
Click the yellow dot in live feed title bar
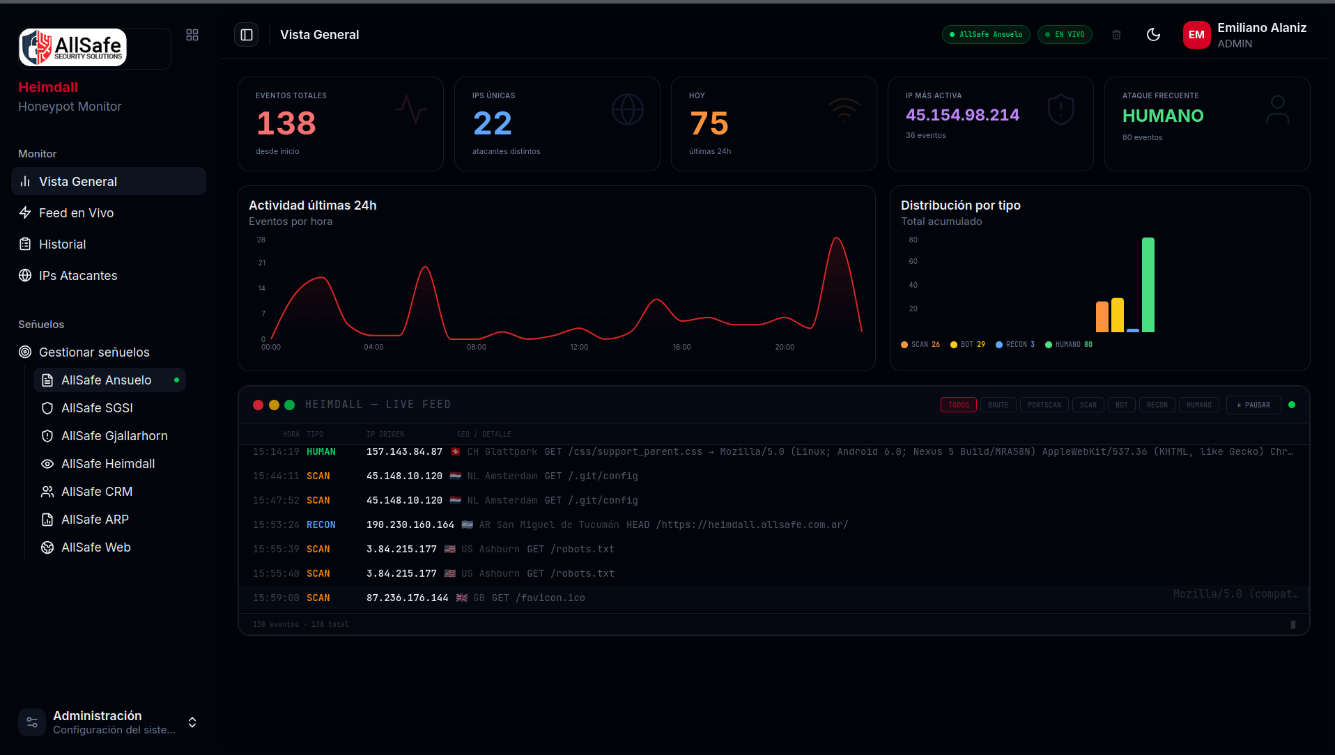pyautogui.click(x=274, y=405)
